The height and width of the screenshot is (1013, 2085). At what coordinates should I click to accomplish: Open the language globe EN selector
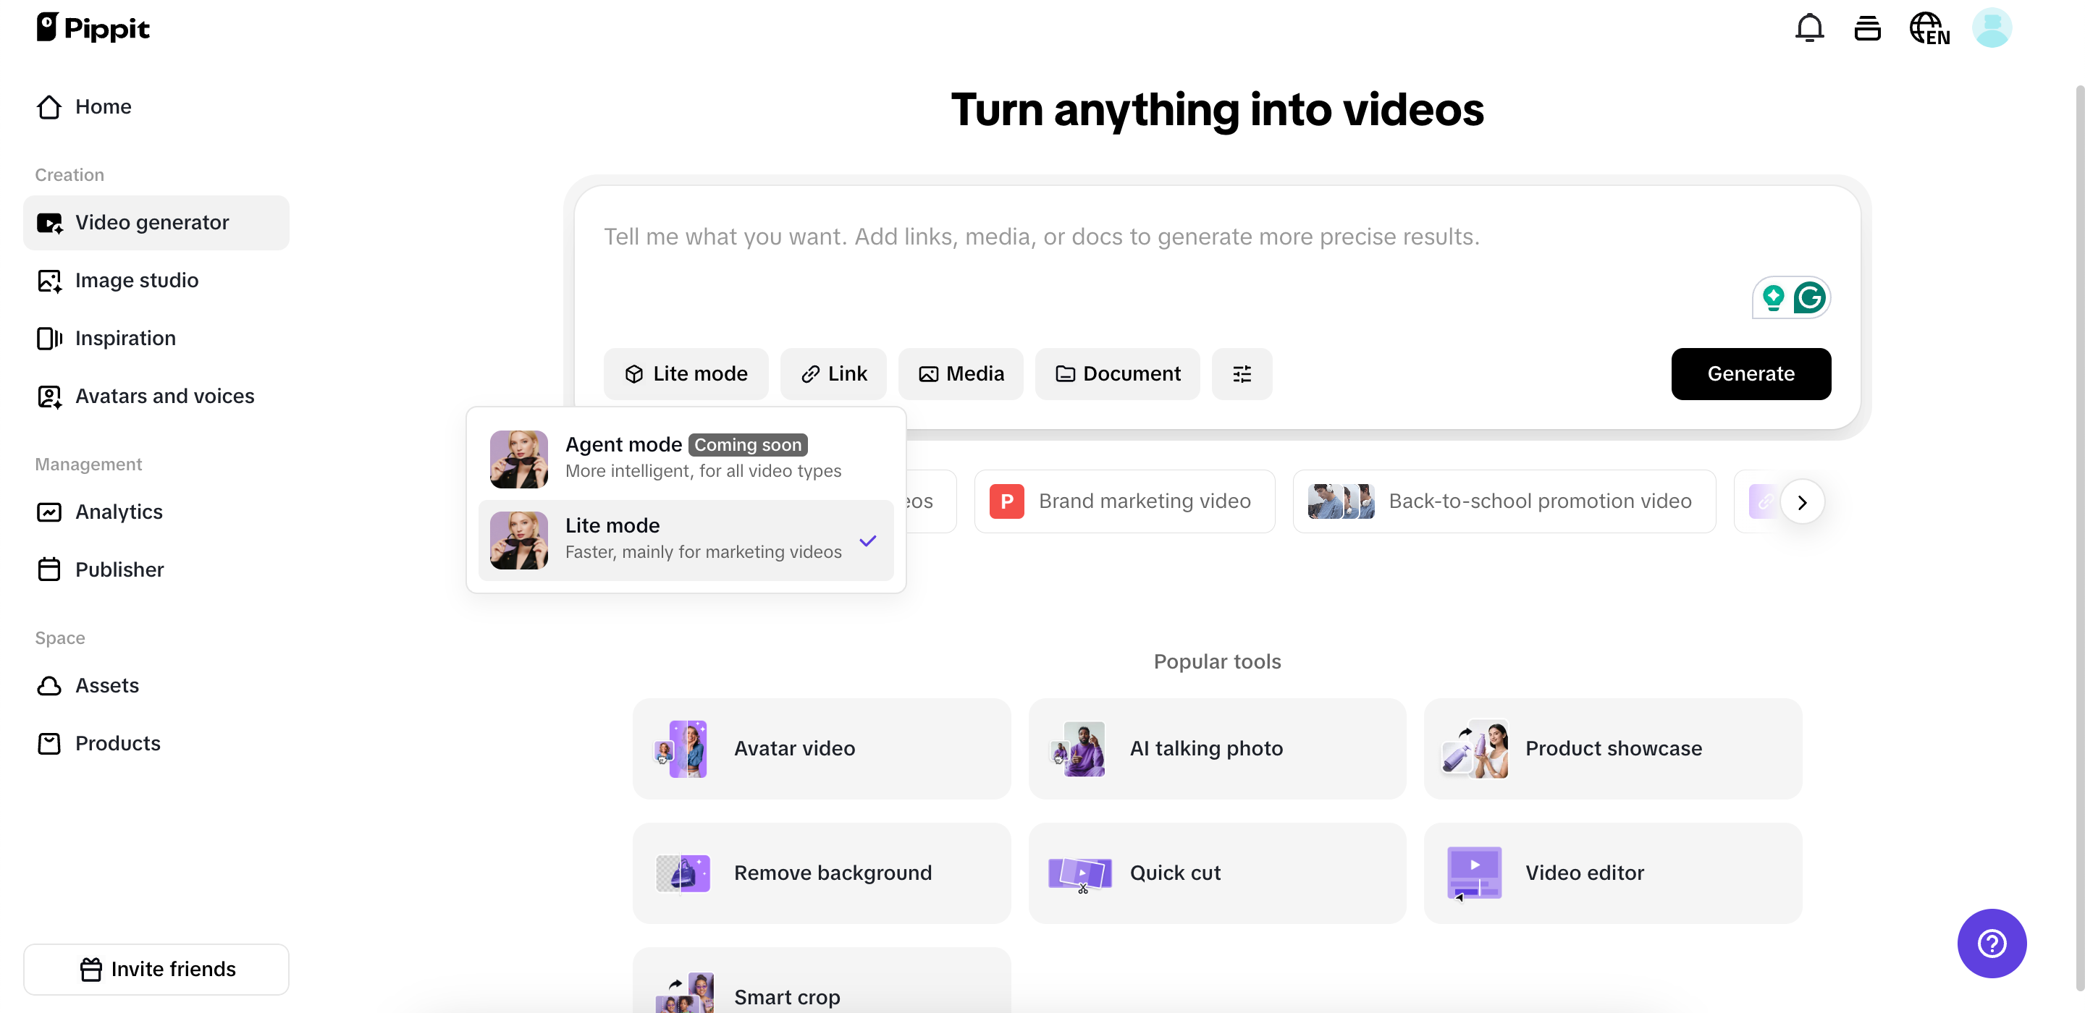[x=1929, y=28]
